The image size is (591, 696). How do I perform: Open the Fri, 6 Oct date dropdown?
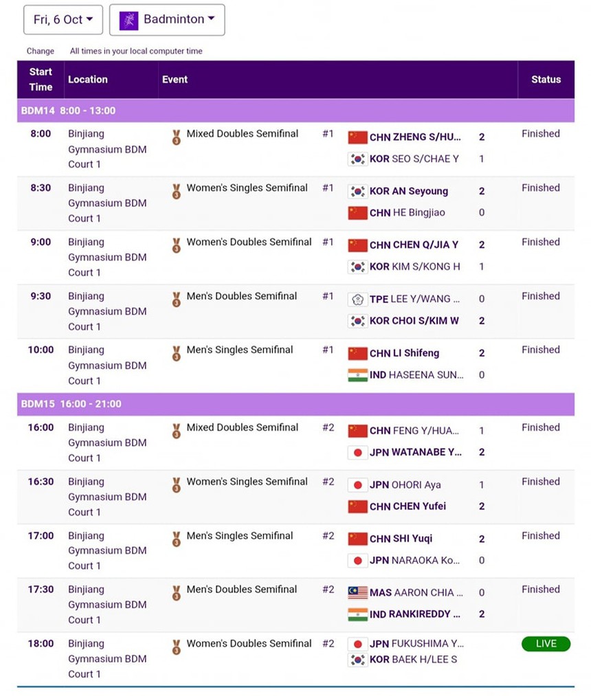(63, 20)
